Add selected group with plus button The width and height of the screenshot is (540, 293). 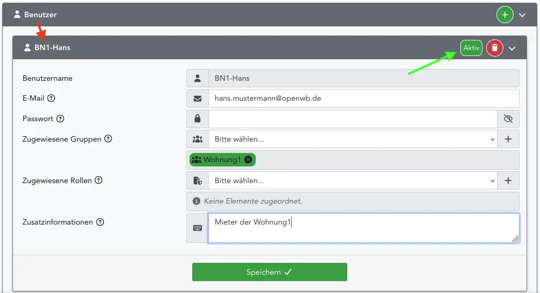pyautogui.click(x=508, y=139)
